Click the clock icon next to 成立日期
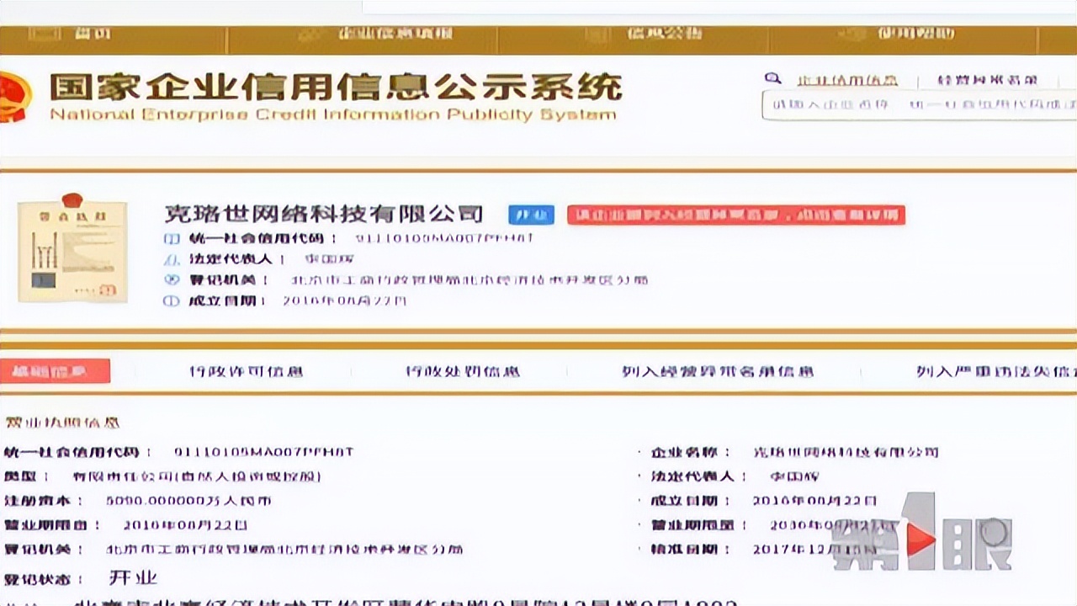This screenshot has width=1077, height=606. [172, 301]
